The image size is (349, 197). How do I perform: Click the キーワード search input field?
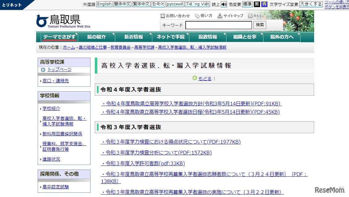click(x=218, y=25)
